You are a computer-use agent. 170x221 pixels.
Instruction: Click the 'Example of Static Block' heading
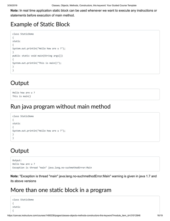point(40,24)
